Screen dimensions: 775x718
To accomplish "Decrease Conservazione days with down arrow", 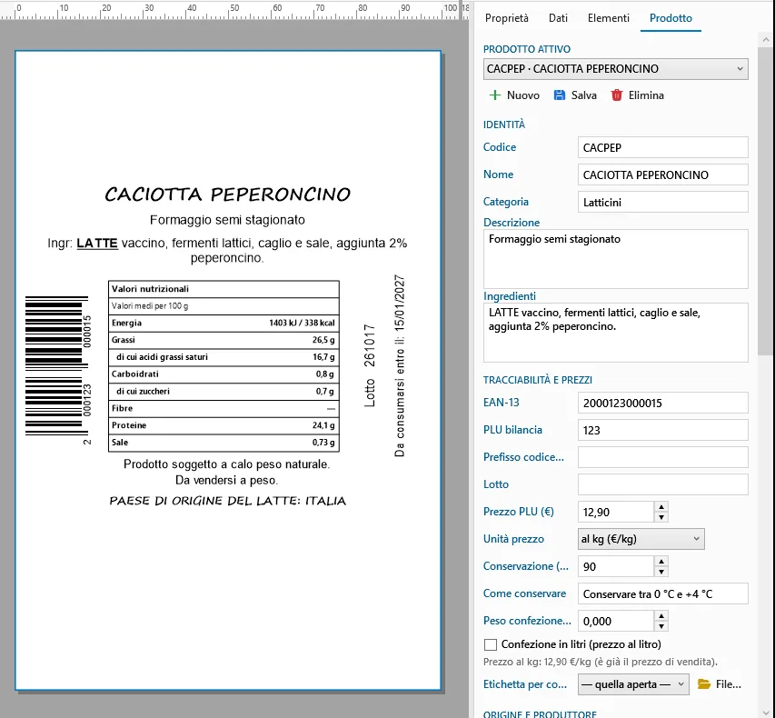I will tap(661, 572).
